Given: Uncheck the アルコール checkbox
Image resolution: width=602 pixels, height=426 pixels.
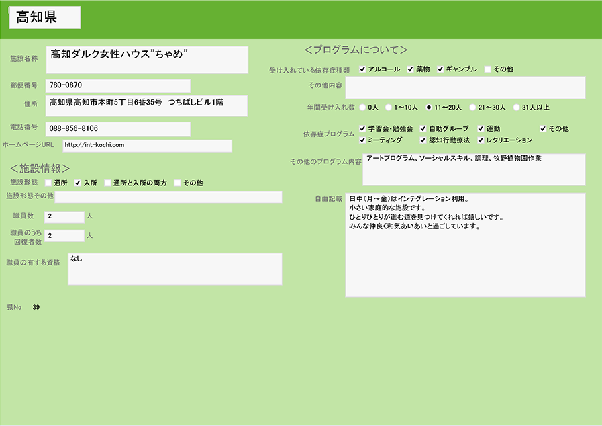Looking at the screenshot, I should point(362,69).
